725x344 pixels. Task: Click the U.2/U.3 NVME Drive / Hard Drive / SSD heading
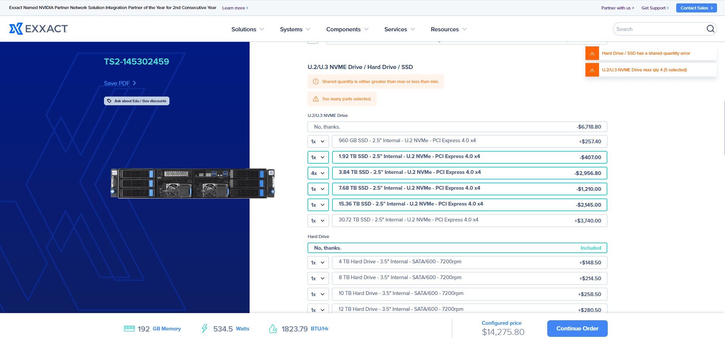(x=360, y=67)
